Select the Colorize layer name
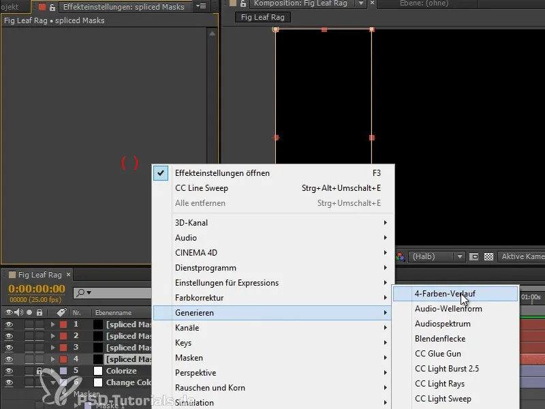Image resolution: width=545 pixels, height=409 pixels. tap(121, 371)
